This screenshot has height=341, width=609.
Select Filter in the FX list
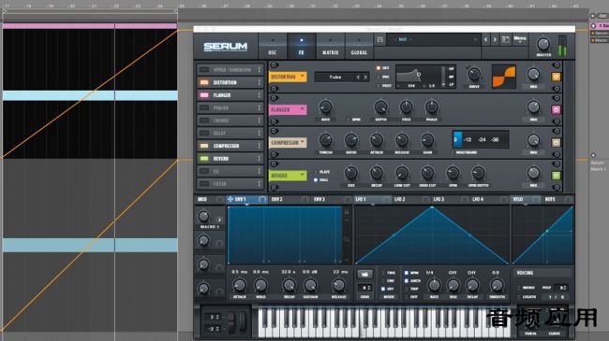(x=230, y=184)
